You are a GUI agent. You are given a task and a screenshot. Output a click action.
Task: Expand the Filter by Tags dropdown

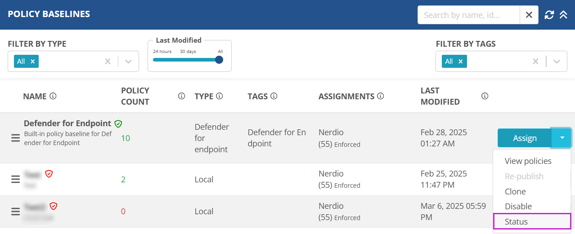tap(557, 62)
